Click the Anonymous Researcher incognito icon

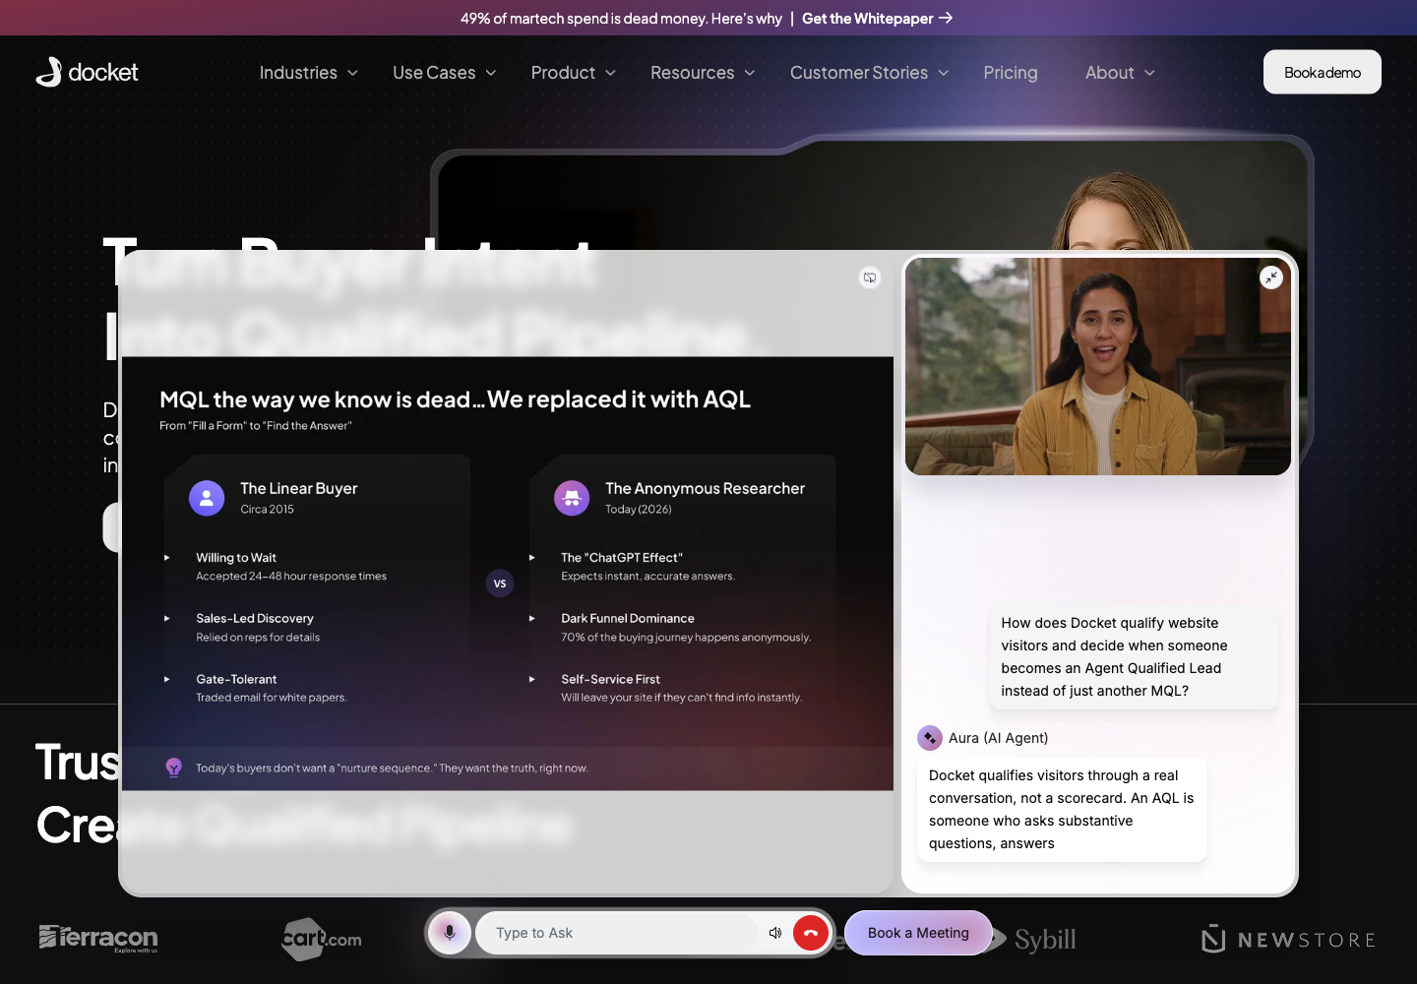point(572,498)
